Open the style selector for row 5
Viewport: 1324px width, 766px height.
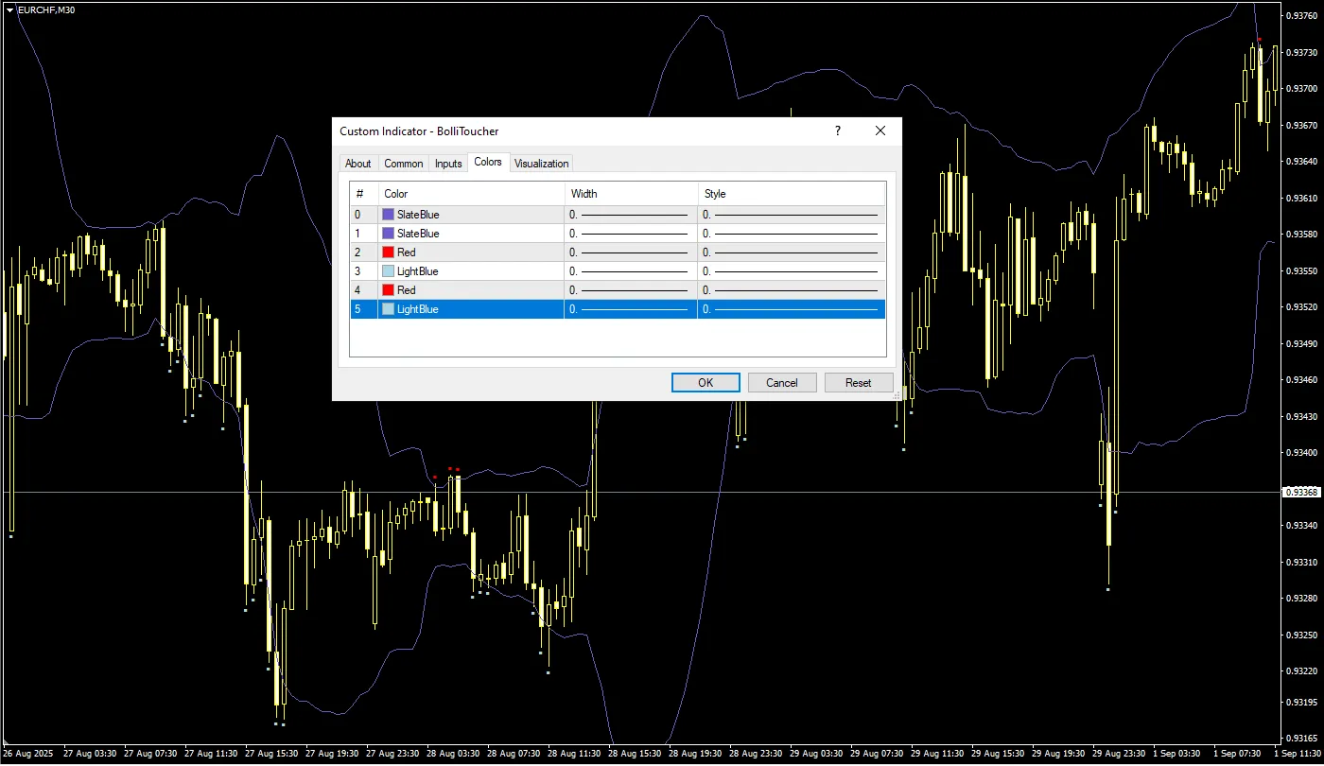pos(792,309)
